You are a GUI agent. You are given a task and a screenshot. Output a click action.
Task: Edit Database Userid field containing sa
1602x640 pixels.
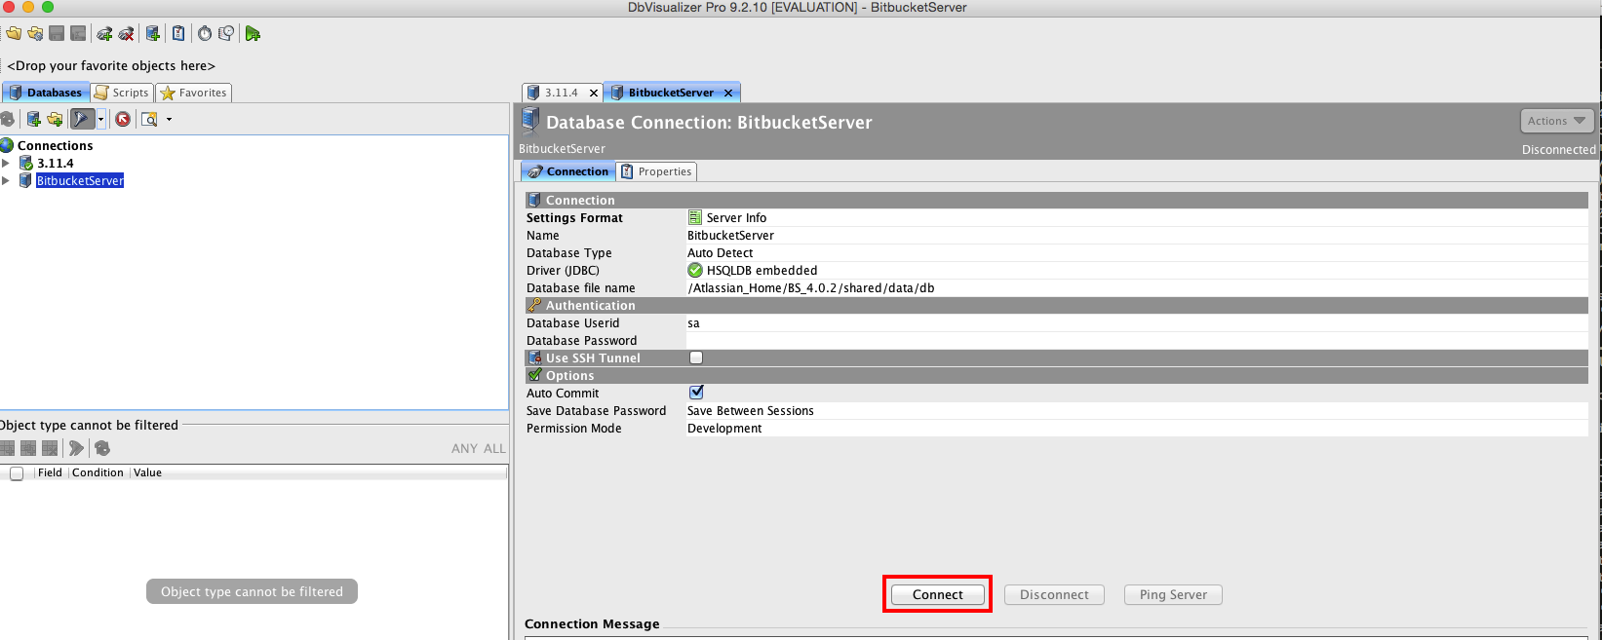pyautogui.click(x=1137, y=322)
